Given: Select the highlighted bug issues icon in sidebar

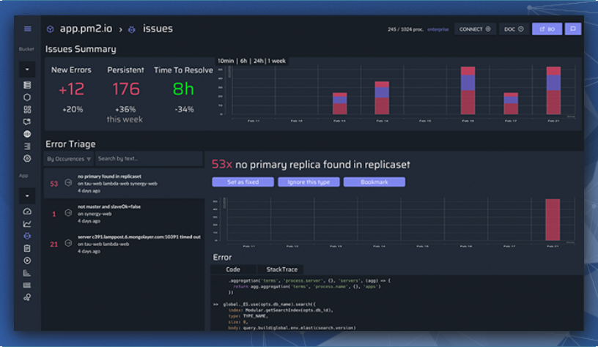Looking at the screenshot, I should 27,236.
